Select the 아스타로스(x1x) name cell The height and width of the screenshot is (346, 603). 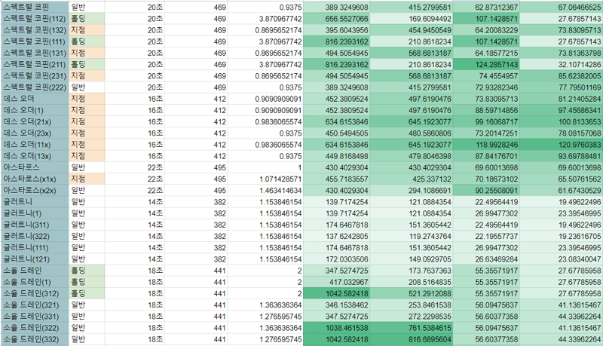pos(33,180)
